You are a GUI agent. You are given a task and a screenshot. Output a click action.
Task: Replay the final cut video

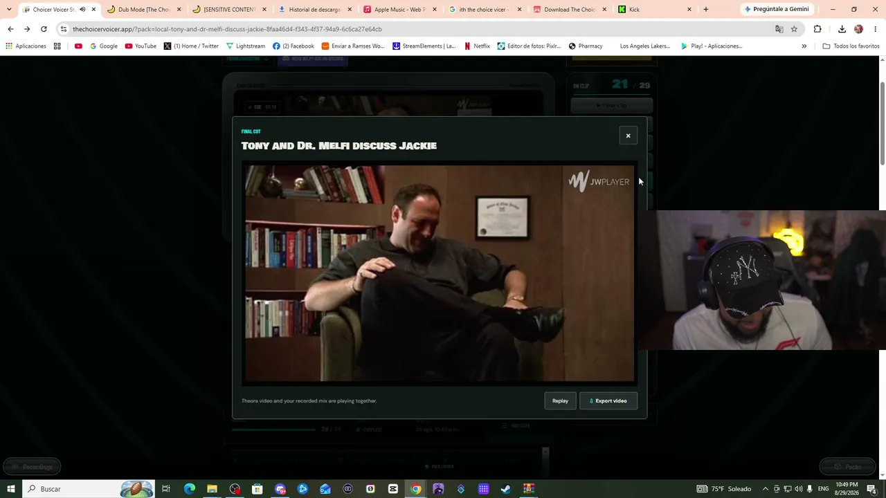coord(560,400)
